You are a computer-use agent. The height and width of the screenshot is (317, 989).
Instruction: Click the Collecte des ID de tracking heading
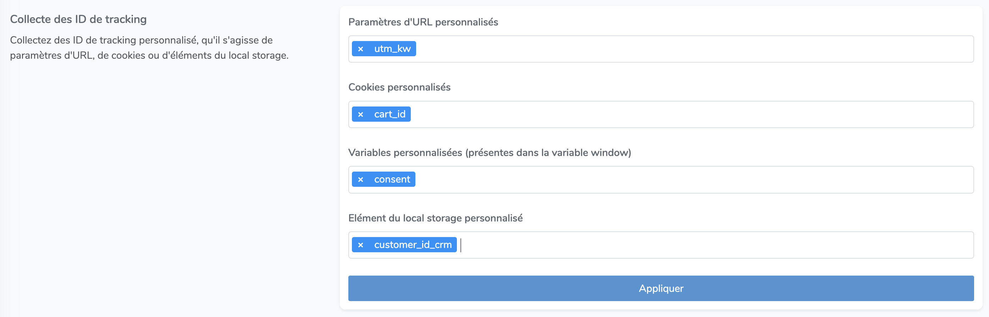(x=78, y=19)
